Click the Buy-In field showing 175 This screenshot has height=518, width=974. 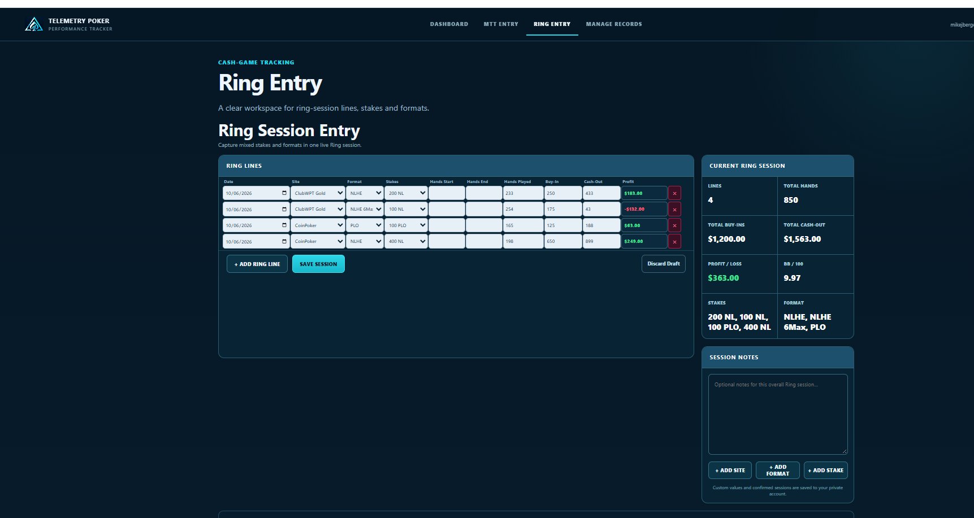click(x=563, y=209)
